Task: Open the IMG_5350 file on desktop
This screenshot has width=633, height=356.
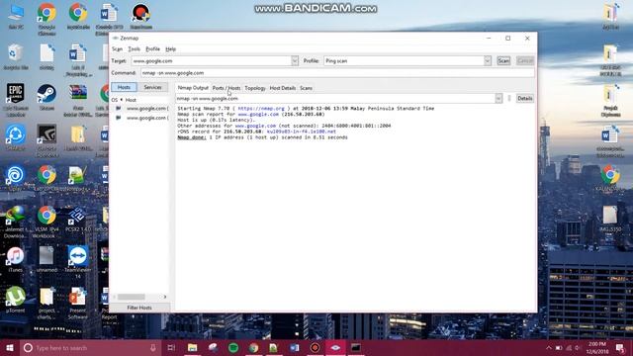Action: tap(610, 219)
